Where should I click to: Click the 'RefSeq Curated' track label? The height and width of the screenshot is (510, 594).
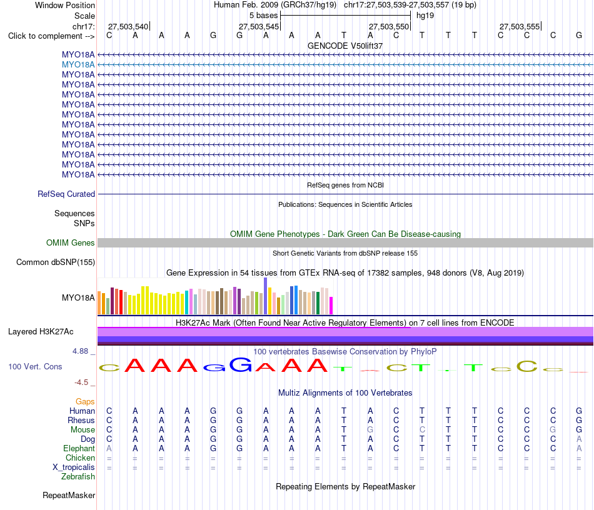[66, 194]
